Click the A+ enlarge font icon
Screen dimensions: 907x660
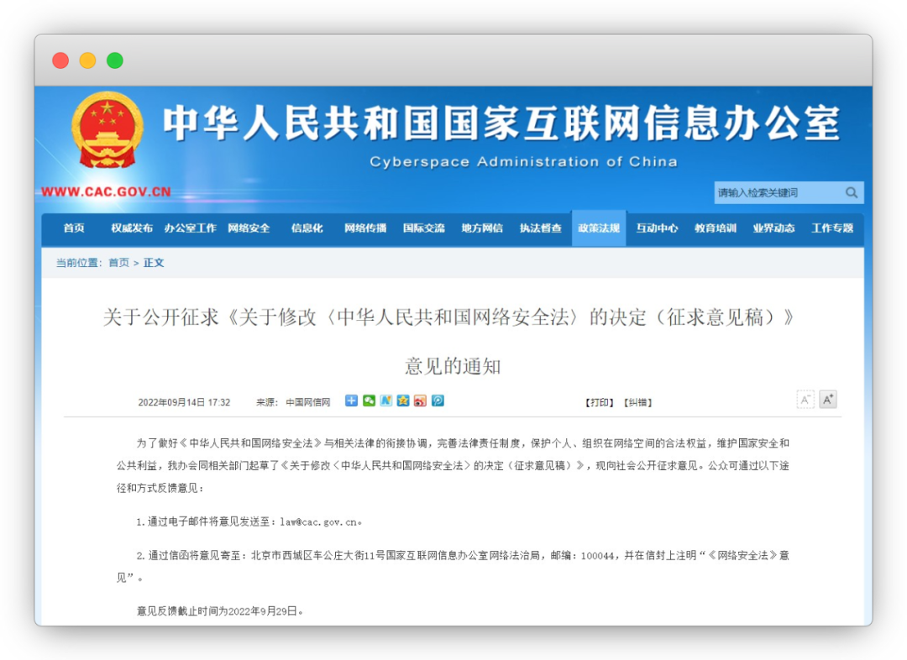coord(828,399)
